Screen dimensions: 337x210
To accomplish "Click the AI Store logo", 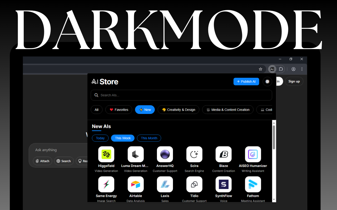I will pyautogui.click(x=105, y=82).
